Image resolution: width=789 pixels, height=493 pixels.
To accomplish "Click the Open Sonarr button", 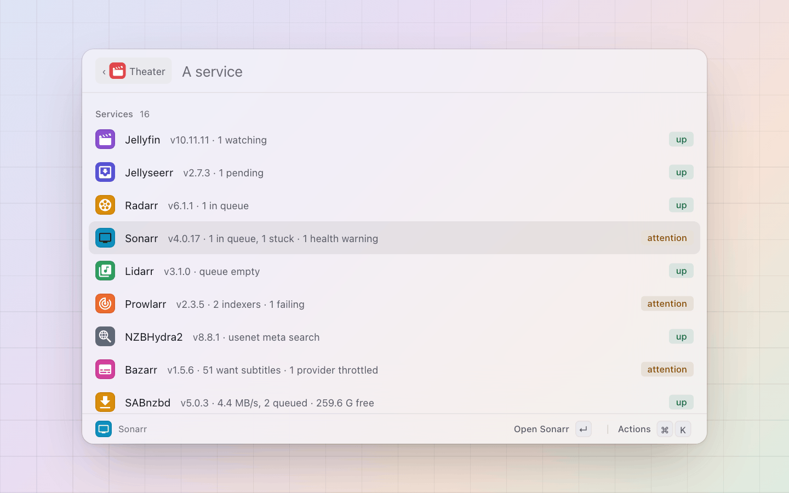I will pyautogui.click(x=552, y=429).
